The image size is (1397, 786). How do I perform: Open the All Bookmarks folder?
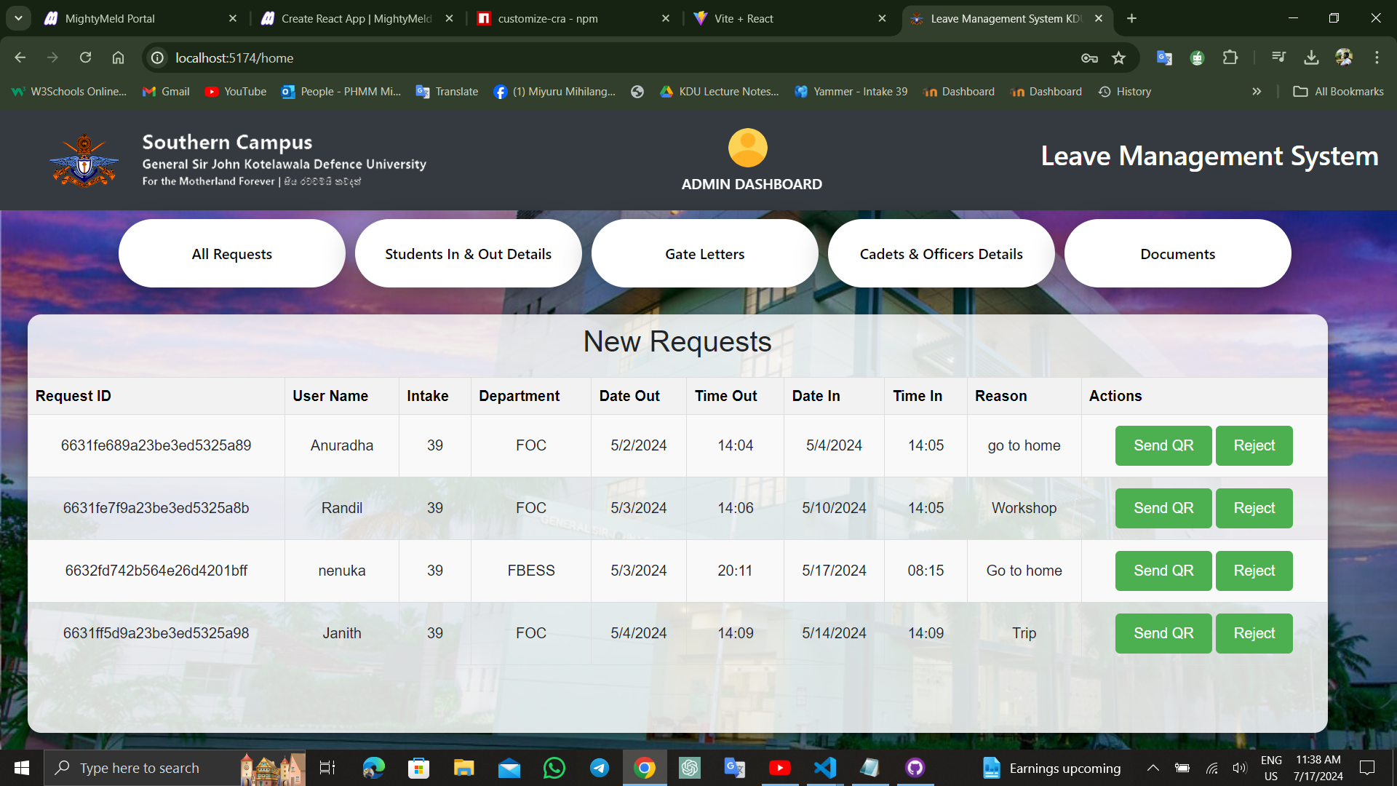click(1338, 92)
